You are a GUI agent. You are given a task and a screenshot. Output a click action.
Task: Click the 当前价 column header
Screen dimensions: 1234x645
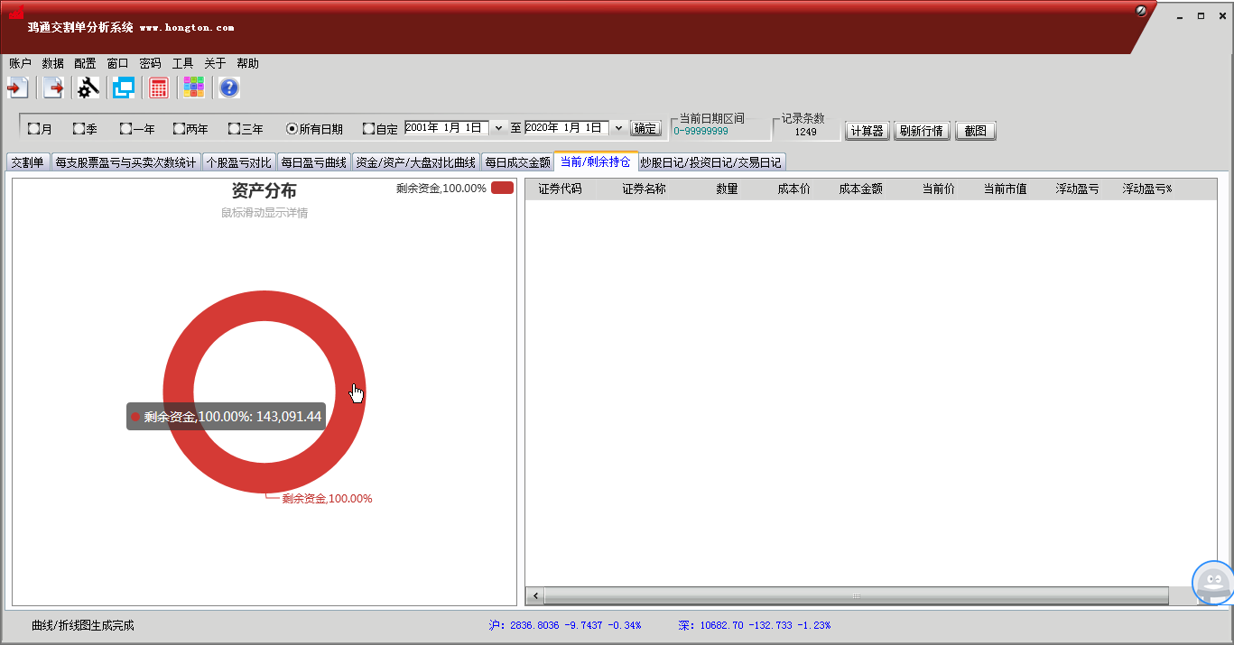938,189
